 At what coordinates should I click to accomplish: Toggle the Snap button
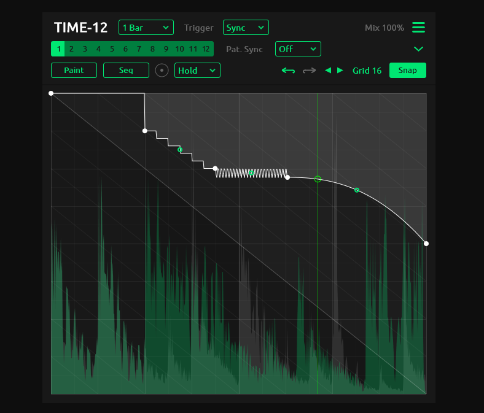click(x=407, y=71)
